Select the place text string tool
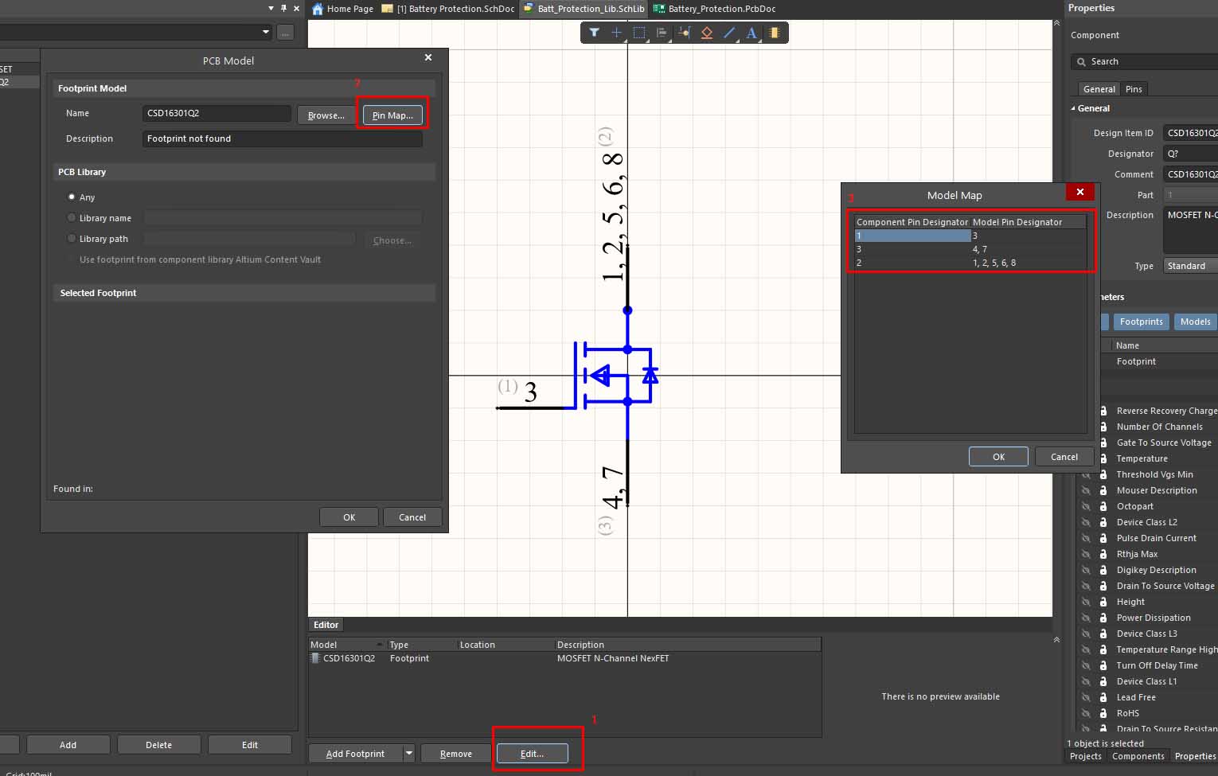The height and width of the screenshot is (776, 1218). [x=751, y=33]
